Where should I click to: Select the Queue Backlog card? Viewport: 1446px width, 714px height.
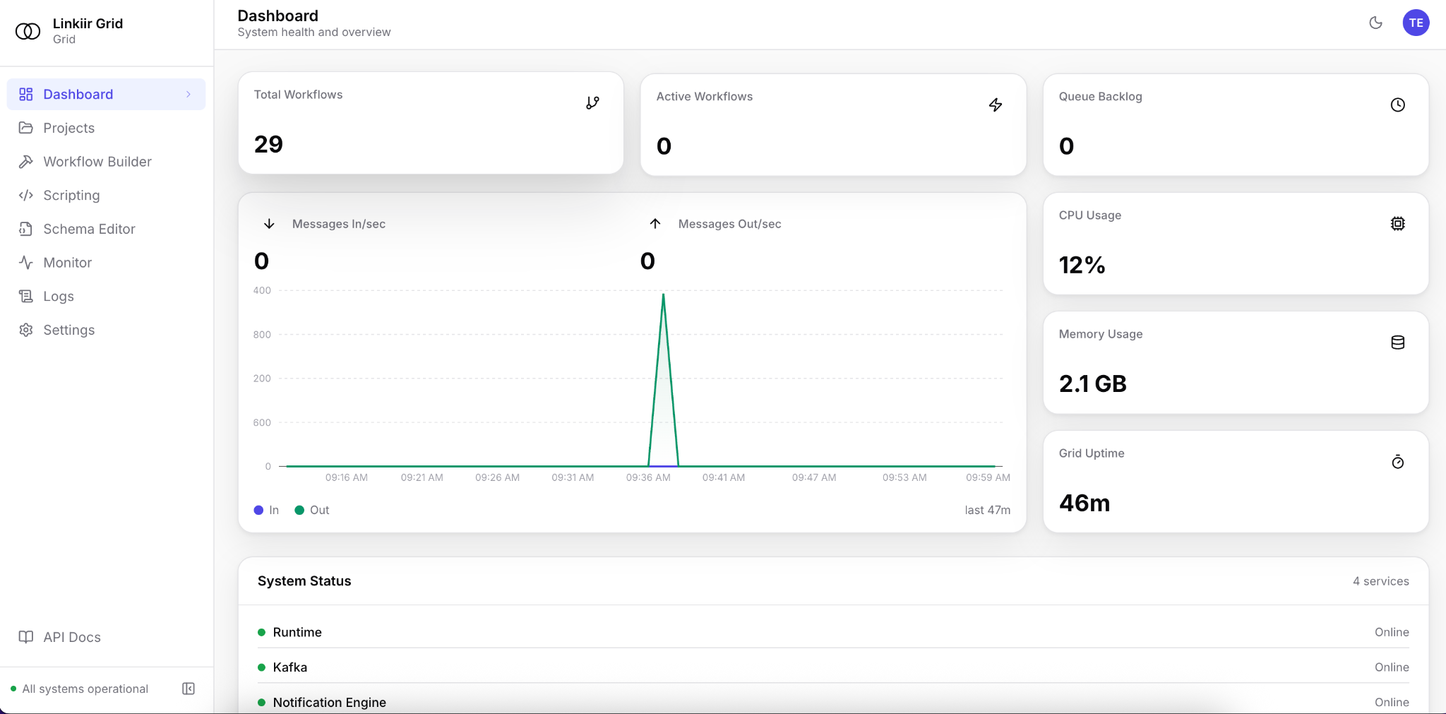pyautogui.click(x=1236, y=124)
